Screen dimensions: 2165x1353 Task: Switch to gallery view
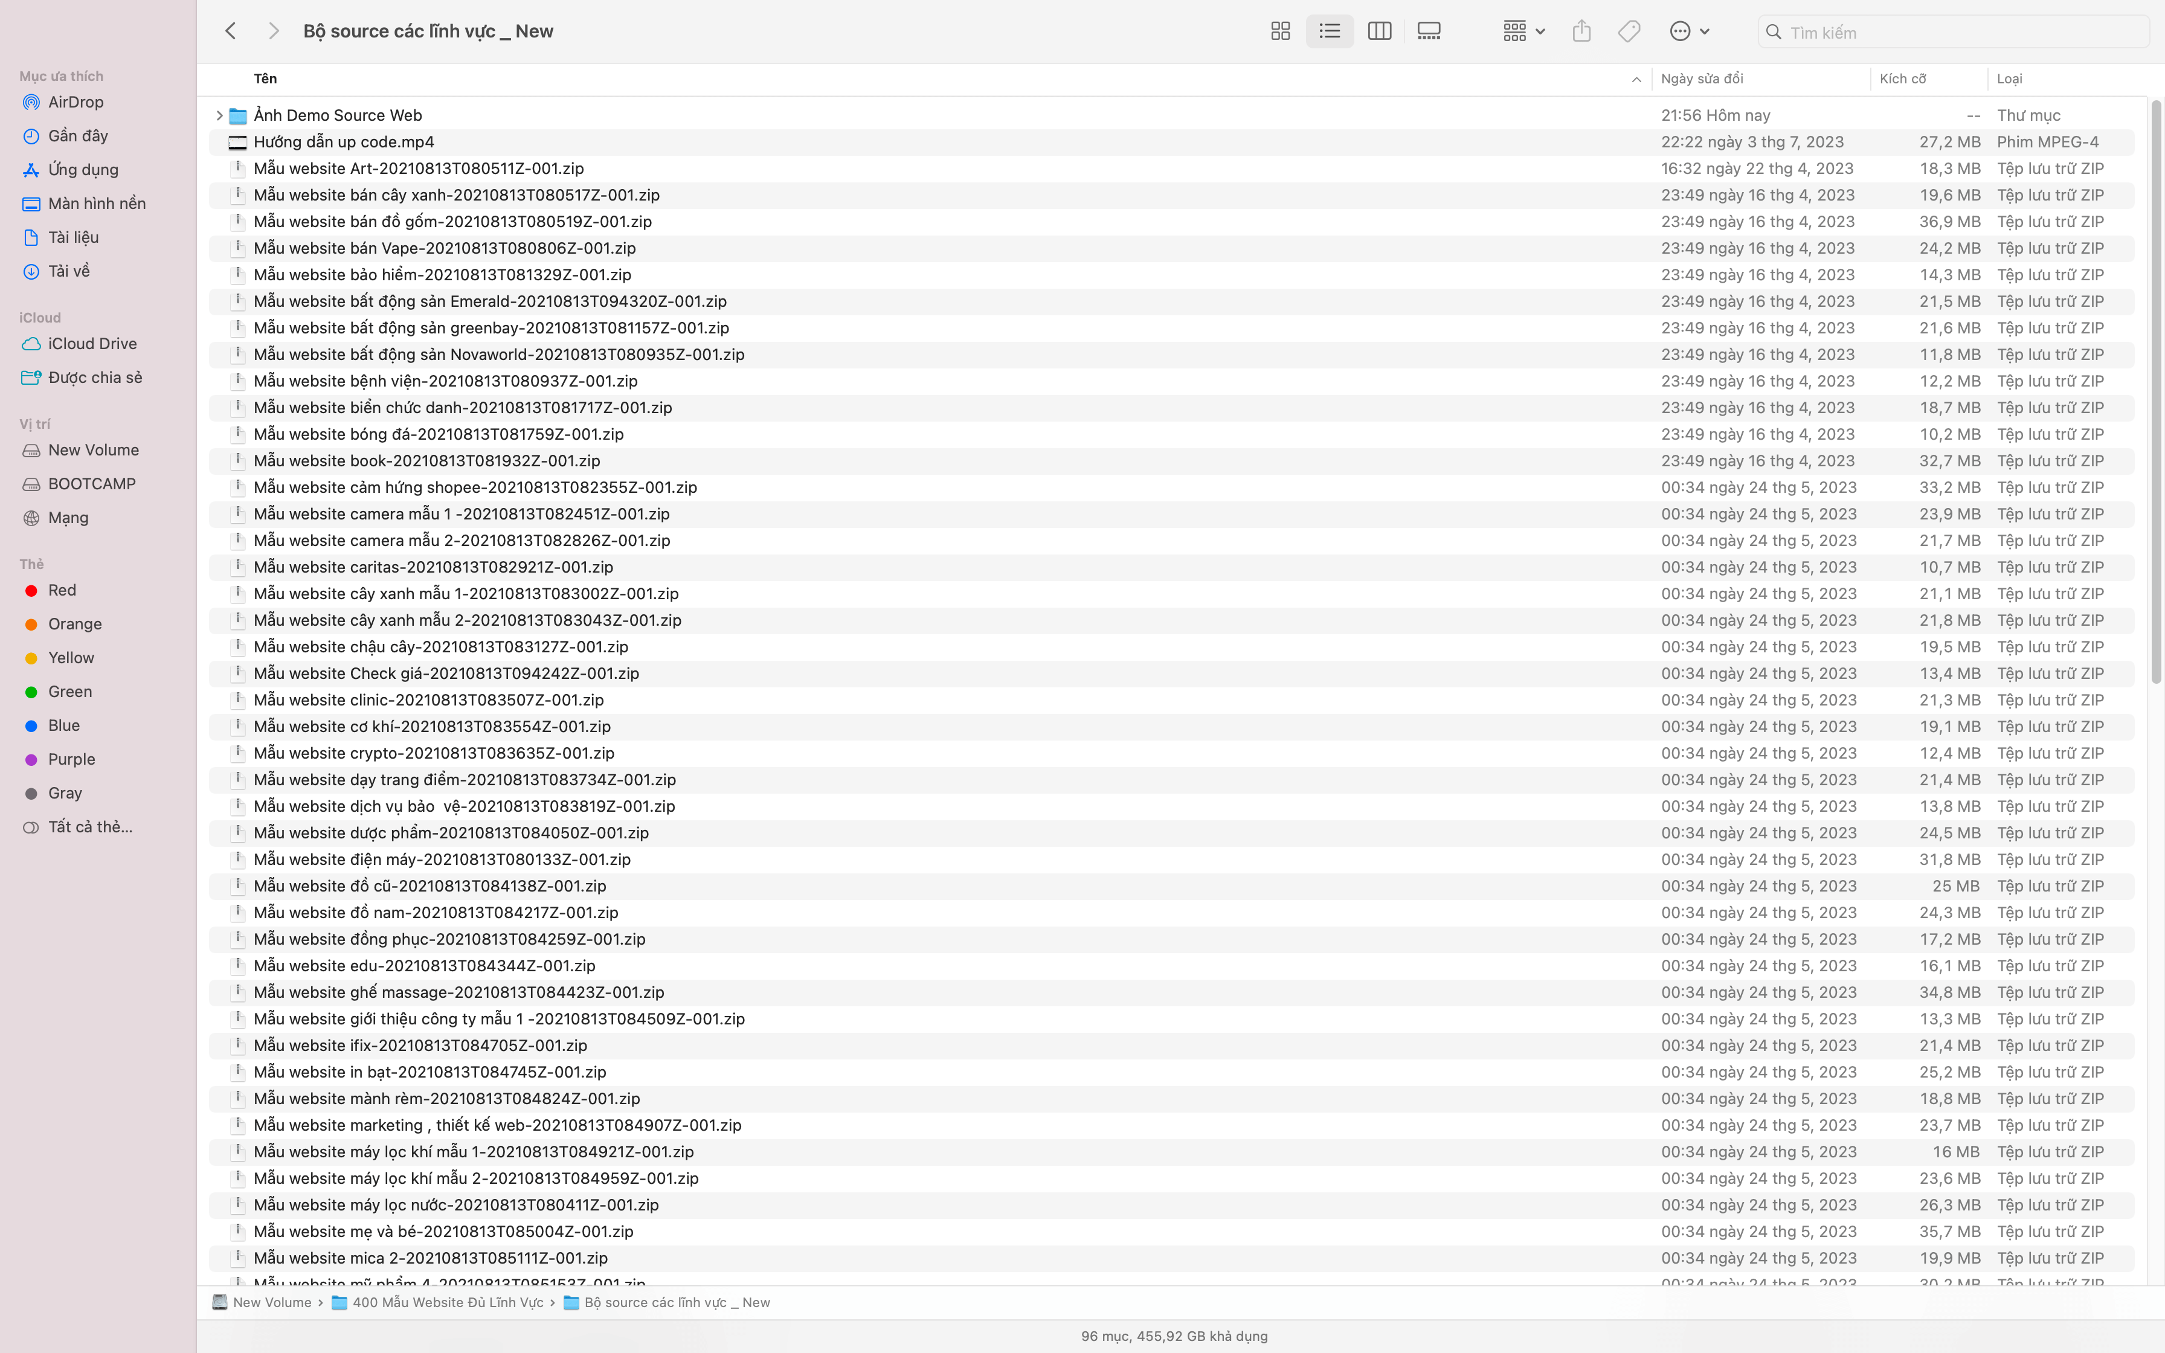[1429, 30]
